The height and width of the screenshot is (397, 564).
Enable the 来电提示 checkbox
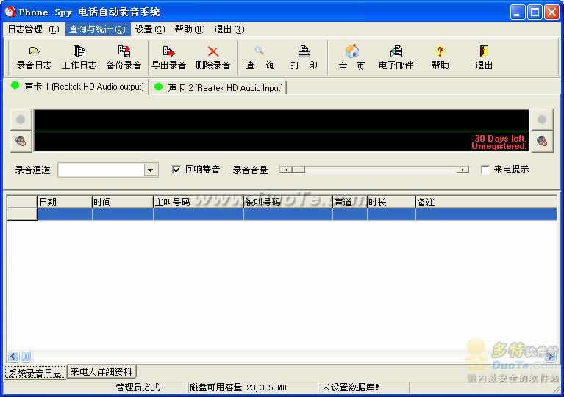485,170
